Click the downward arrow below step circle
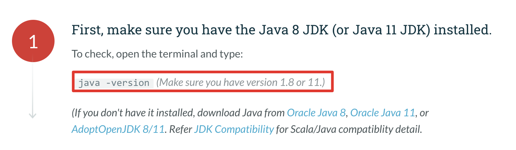This screenshot has width=516, height=150. click(33, 115)
